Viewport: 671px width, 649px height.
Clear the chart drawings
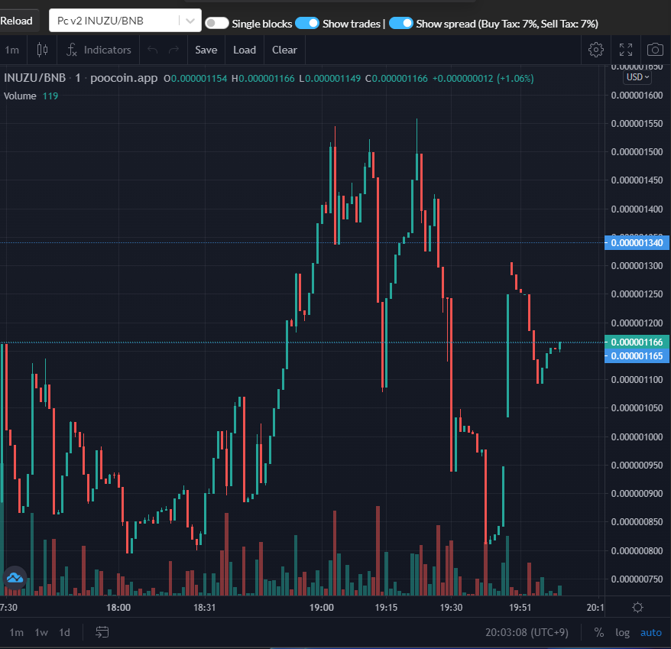[284, 50]
